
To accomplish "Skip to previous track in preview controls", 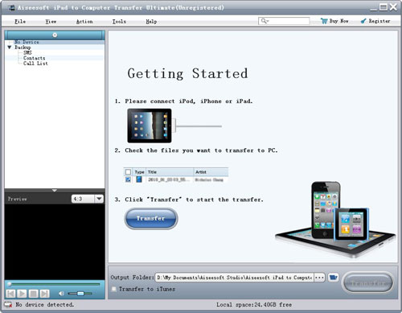I will click(10, 294).
